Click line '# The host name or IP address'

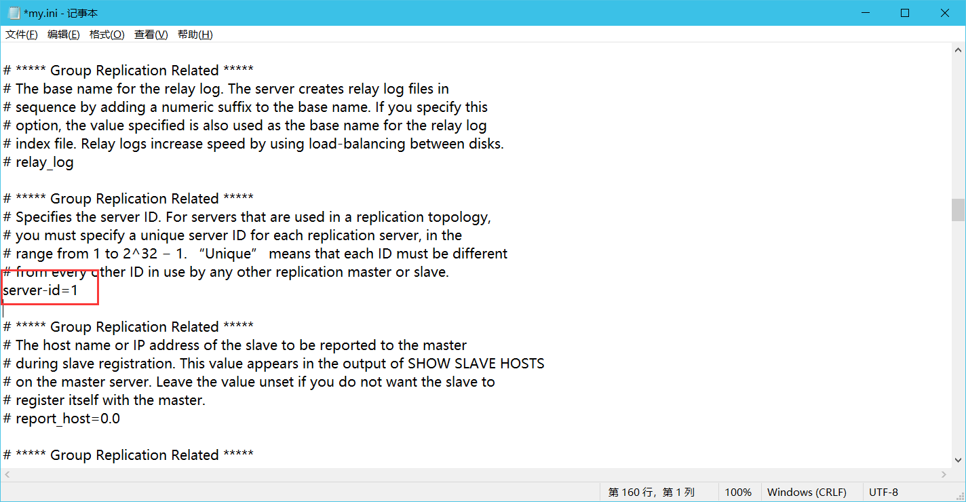[235, 345]
